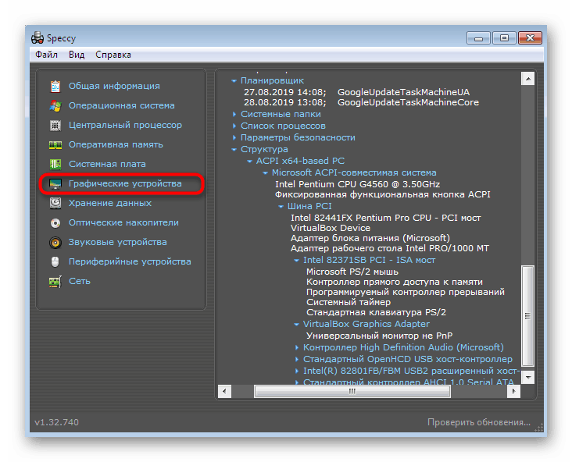Expand Параметры безопасности node
The height and width of the screenshot is (462, 572).
[234, 137]
